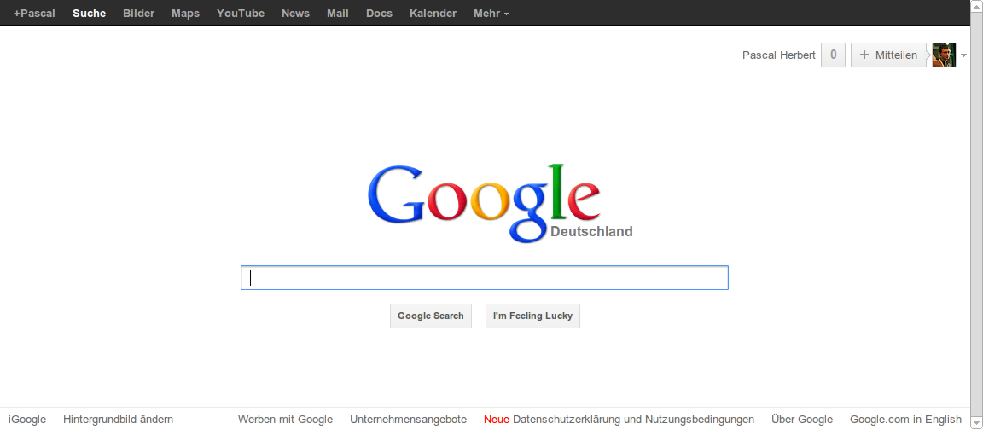
Task: Open Mail from the top bar
Action: click(x=338, y=13)
